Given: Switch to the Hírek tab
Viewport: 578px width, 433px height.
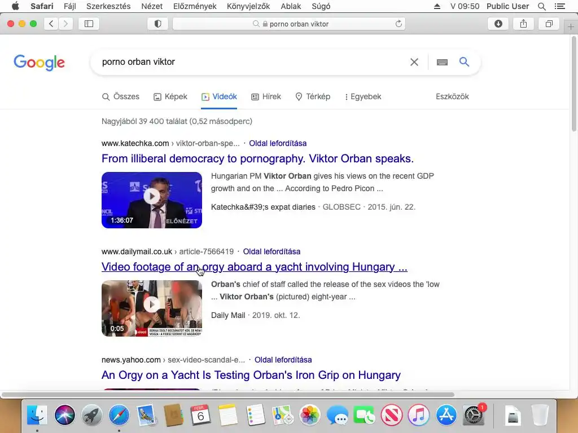Looking at the screenshot, I should [x=266, y=96].
